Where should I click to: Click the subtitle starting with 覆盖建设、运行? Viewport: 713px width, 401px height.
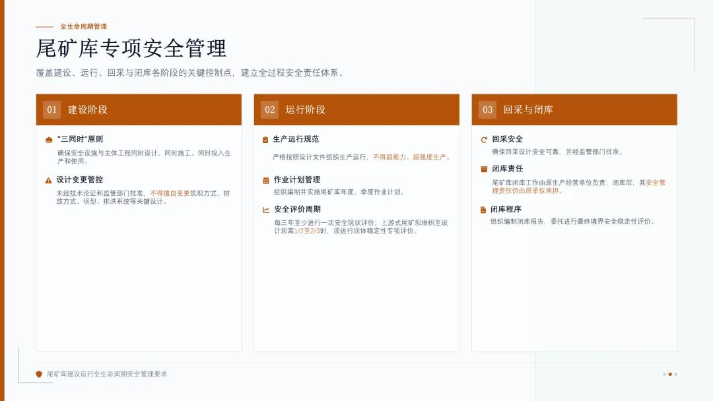(x=191, y=73)
